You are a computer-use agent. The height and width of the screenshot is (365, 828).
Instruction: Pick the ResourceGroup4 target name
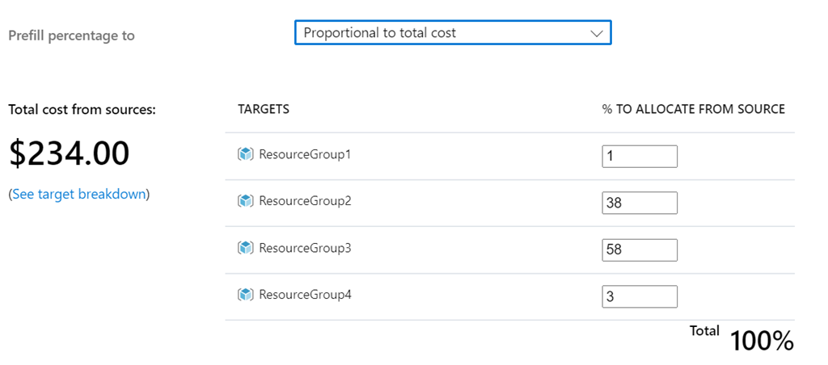click(x=305, y=295)
